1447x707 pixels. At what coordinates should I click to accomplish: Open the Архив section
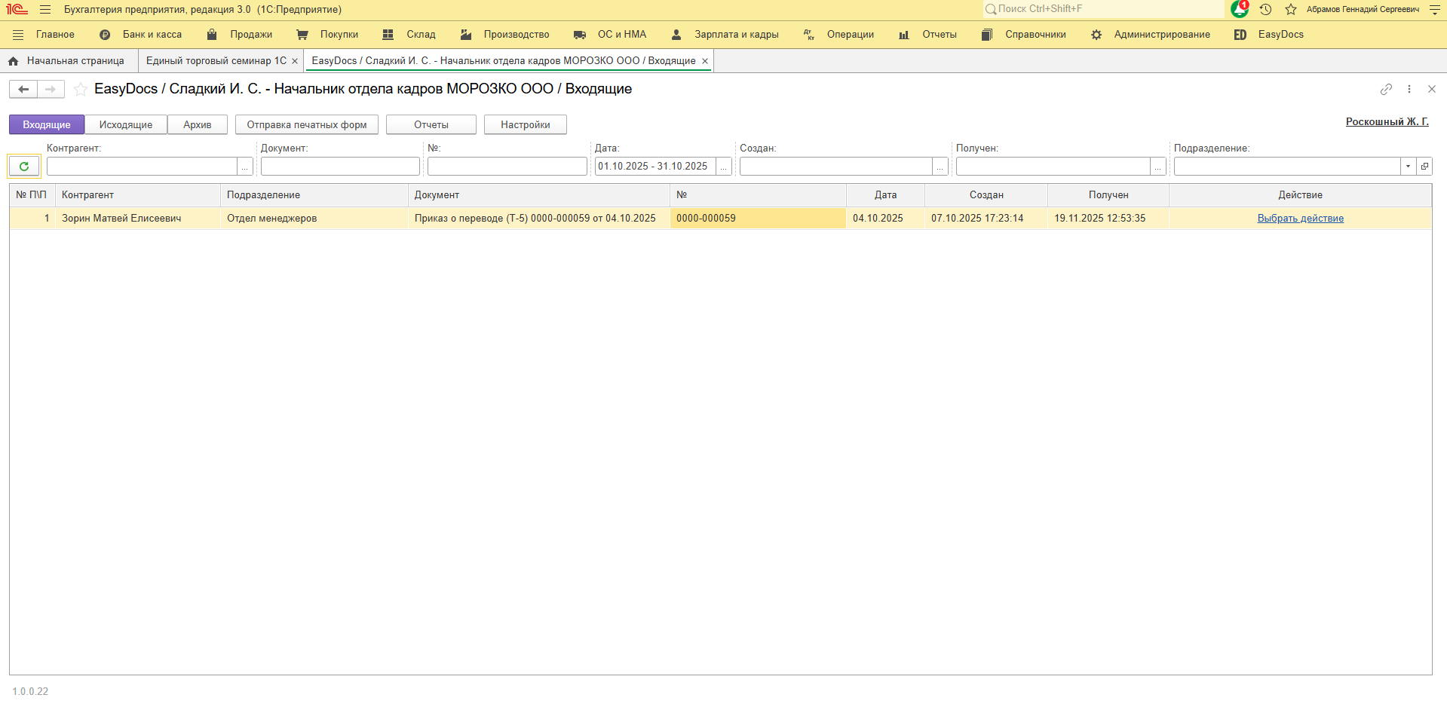pyautogui.click(x=198, y=125)
